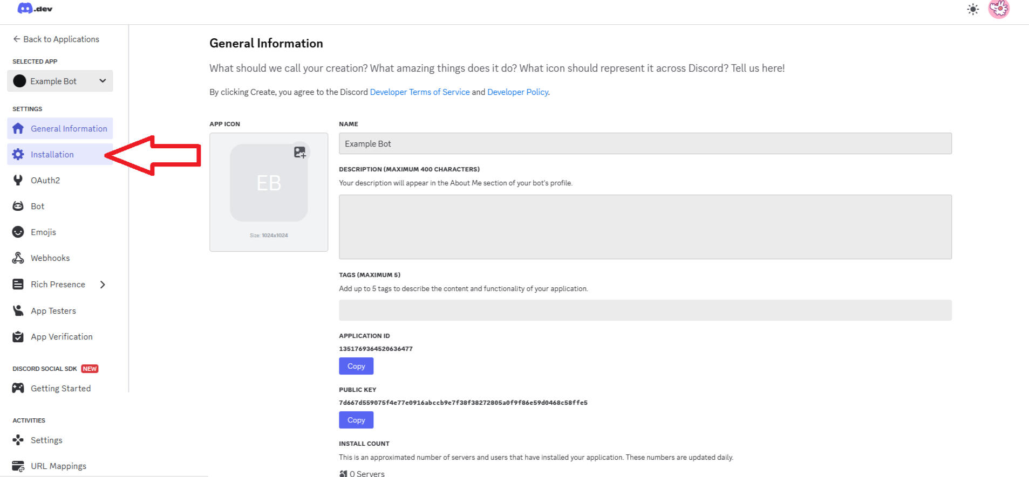Open the App Testers section
This screenshot has height=477, width=1029.
(53, 310)
